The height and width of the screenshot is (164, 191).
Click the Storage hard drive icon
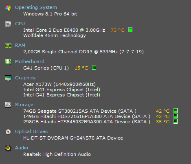coord(8,105)
